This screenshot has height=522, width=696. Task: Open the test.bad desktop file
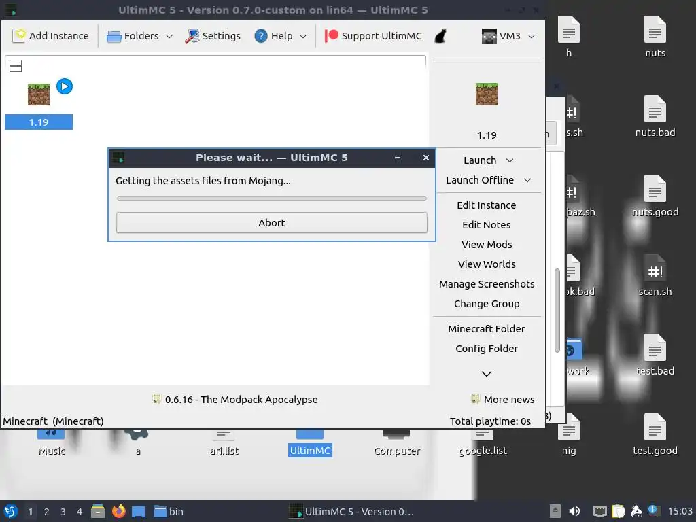click(655, 355)
